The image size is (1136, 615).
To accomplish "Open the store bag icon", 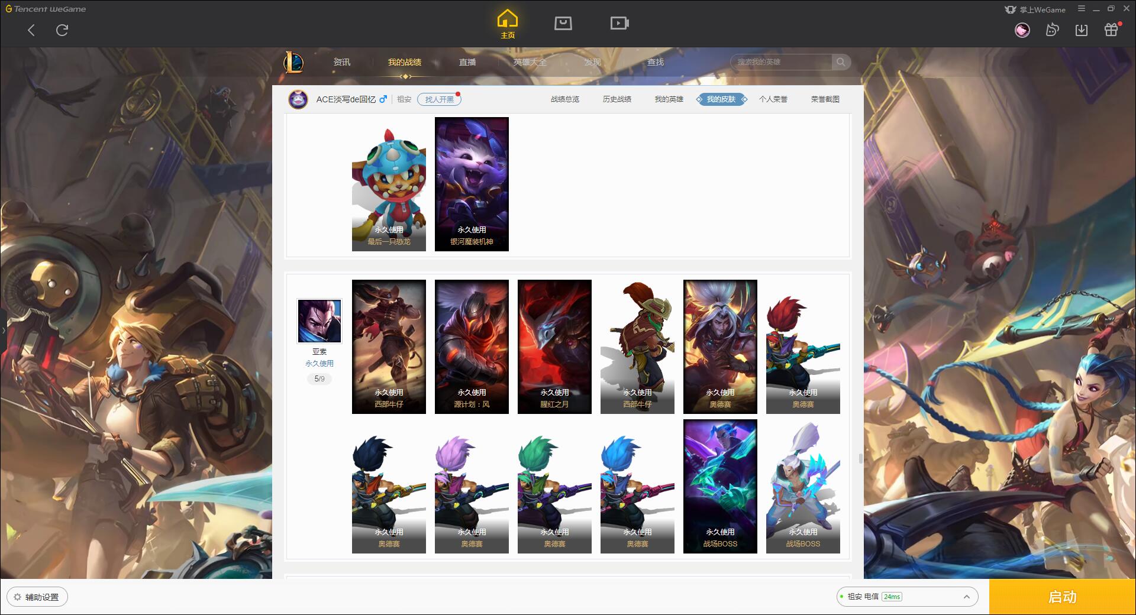I will (563, 23).
